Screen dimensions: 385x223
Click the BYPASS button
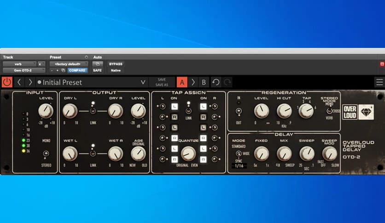[x=116, y=64]
